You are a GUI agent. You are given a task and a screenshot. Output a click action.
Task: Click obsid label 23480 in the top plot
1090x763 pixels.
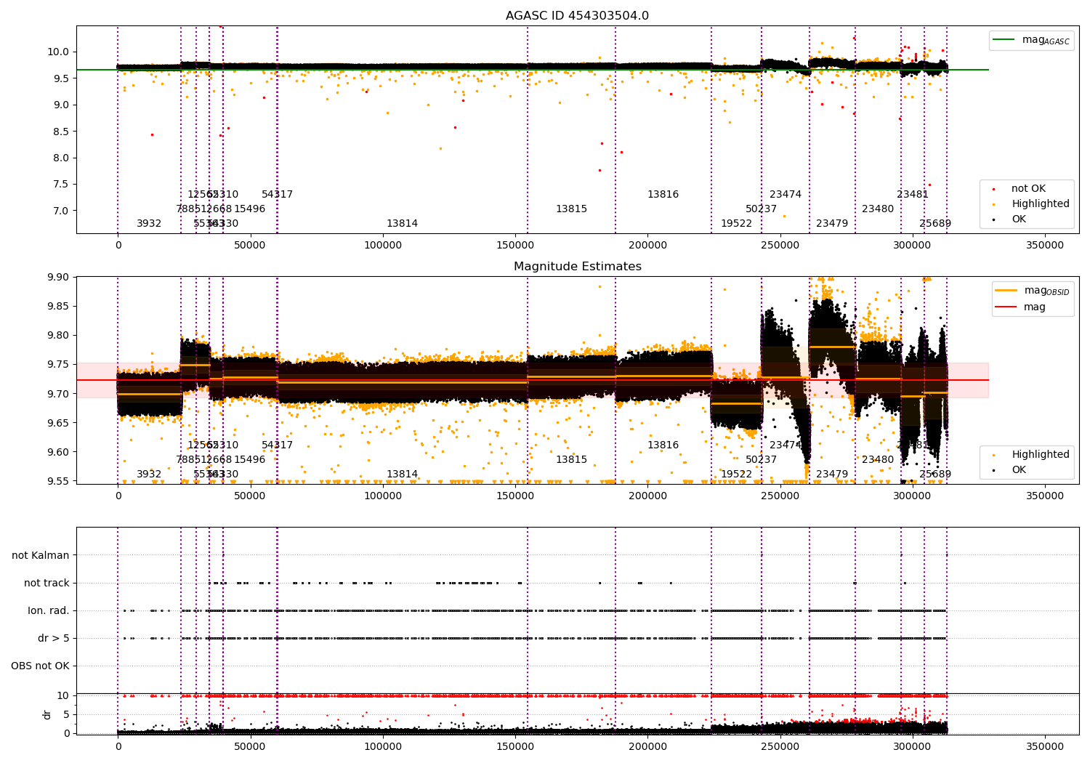878,209
